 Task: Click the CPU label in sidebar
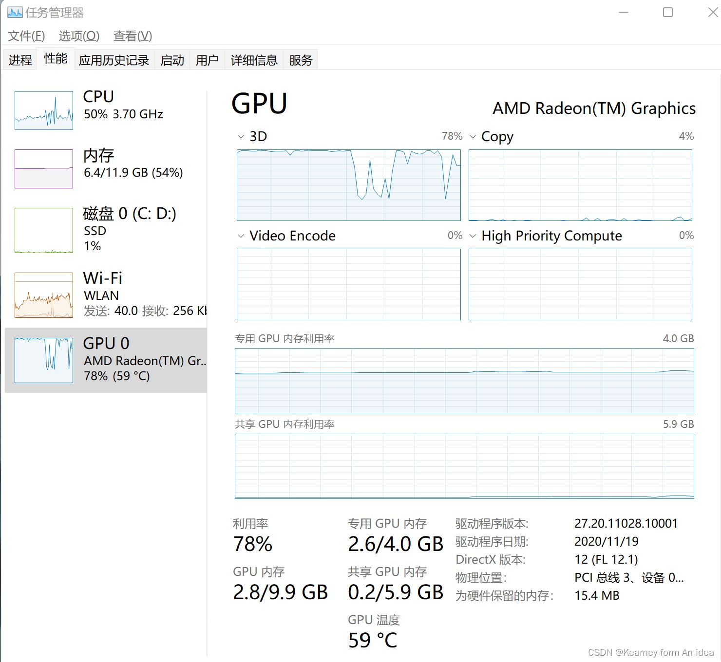point(98,96)
